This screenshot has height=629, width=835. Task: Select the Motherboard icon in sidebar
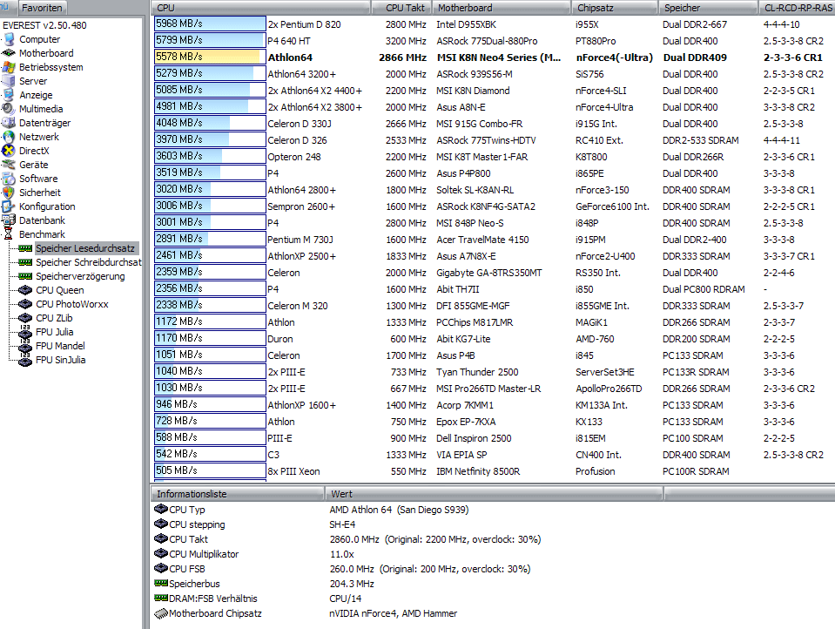point(9,53)
